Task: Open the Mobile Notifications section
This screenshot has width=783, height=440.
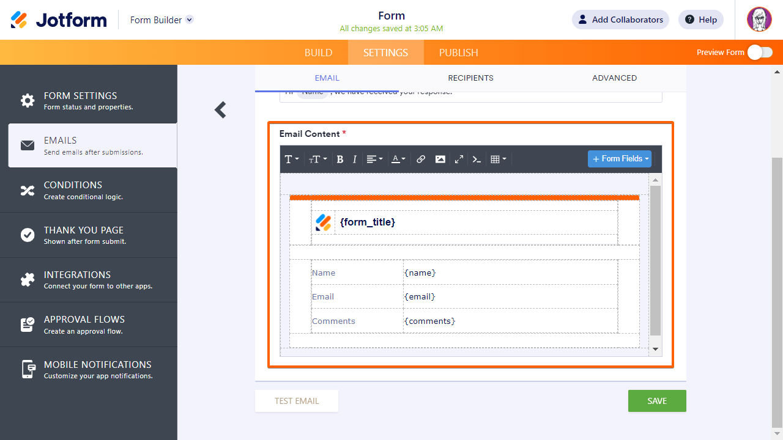Action: [89, 369]
